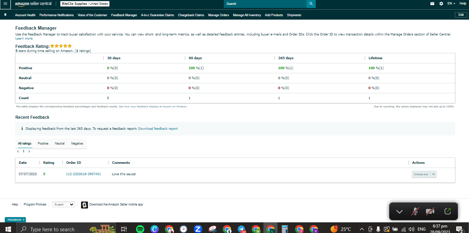Click the Amazon Seller mobile app icon
This screenshot has height=233, width=469.
point(84,205)
